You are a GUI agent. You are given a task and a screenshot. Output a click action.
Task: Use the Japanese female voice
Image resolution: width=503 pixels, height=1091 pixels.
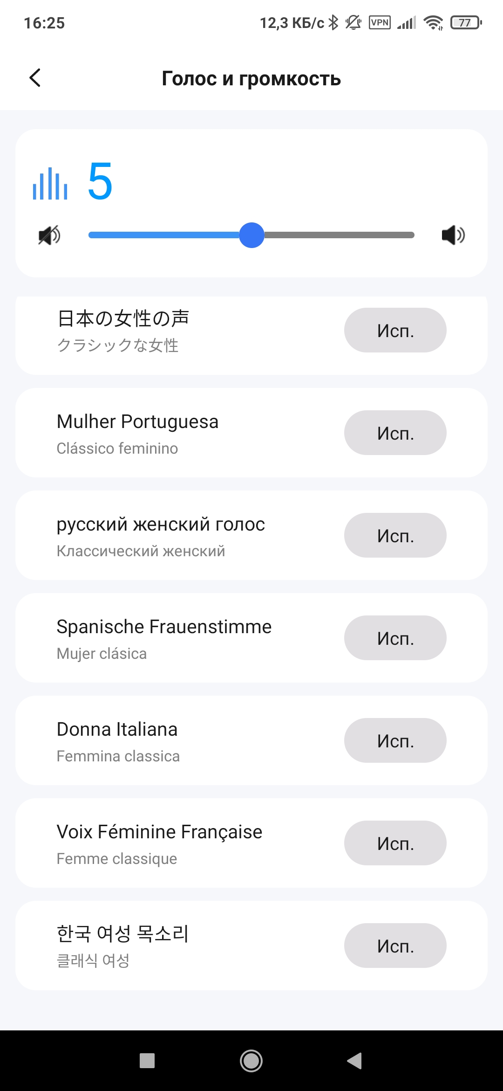(395, 330)
